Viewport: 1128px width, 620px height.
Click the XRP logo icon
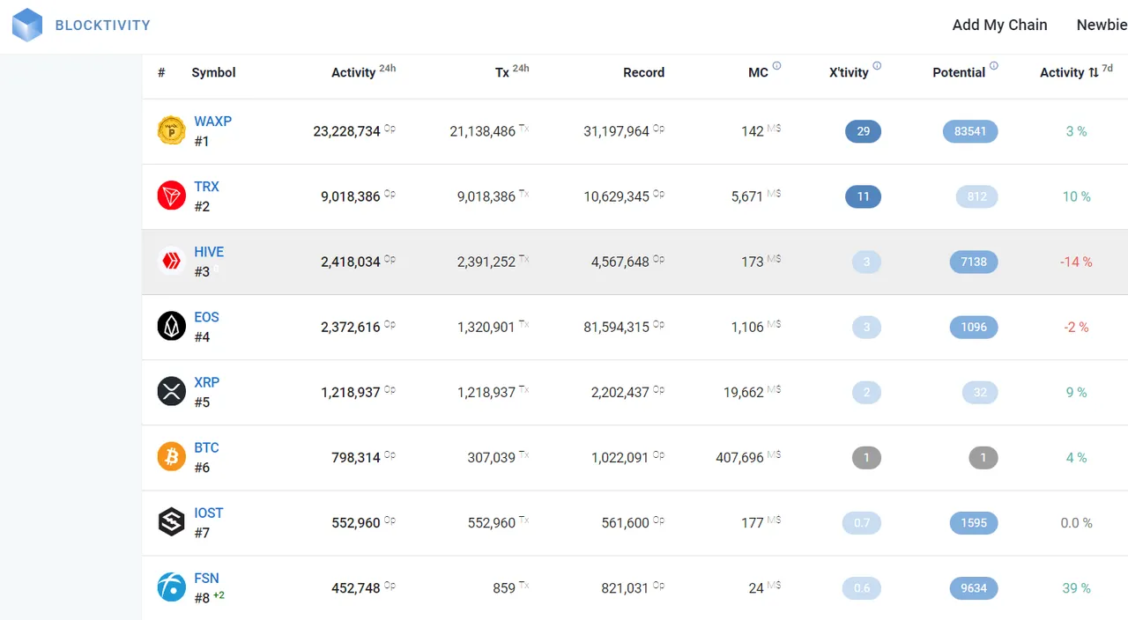[x=172, y=391]
